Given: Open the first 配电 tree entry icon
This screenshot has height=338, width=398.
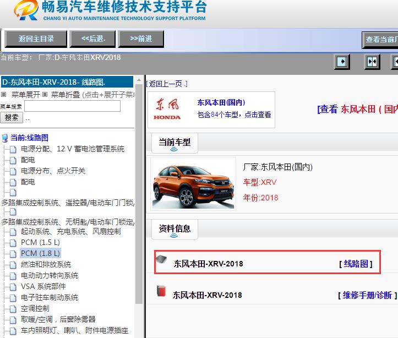Looking at the screenshot, I should 13,160.
